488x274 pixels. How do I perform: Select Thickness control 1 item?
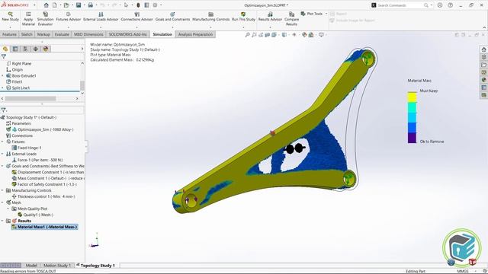[x=43, y=196]
